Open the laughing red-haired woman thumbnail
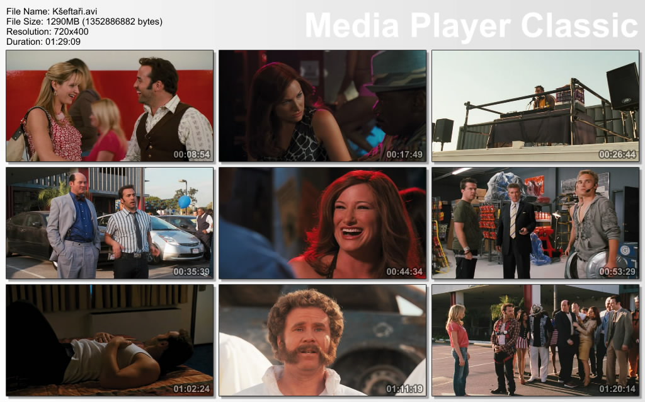 [x=322, y=222]
